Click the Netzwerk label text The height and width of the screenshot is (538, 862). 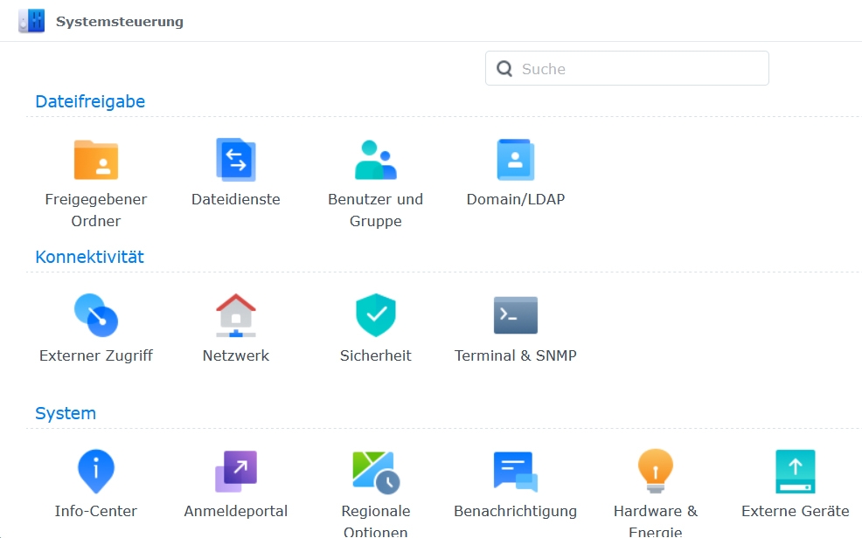(236, 355)
